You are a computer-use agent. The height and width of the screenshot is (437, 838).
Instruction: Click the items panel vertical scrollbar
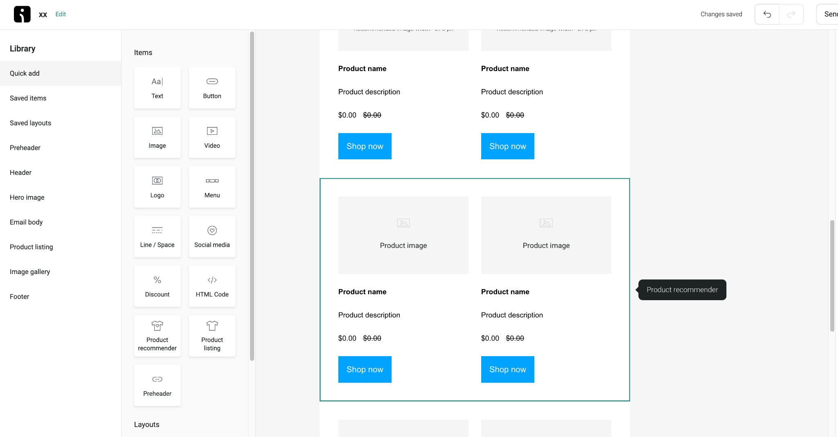pos(252,196)
